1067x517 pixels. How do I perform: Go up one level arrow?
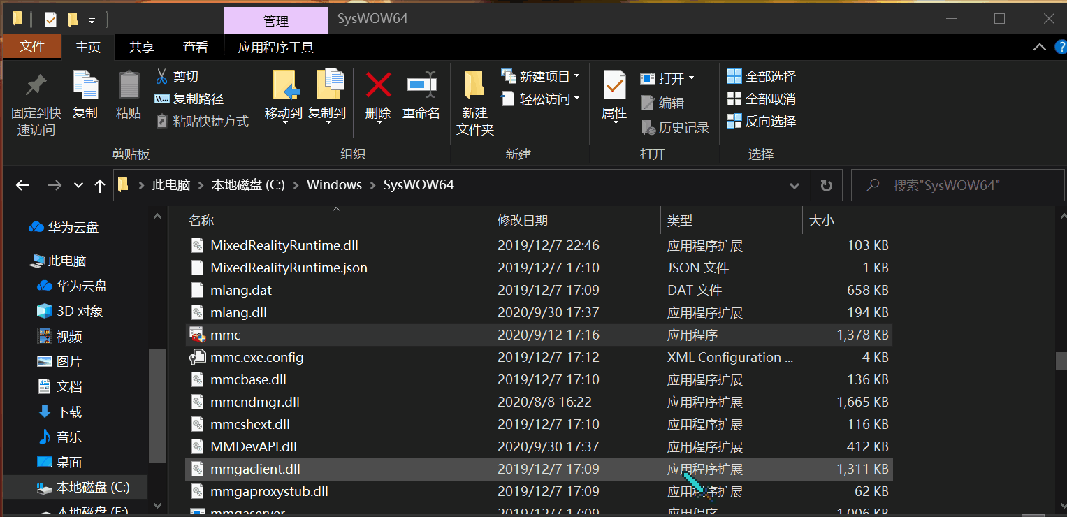[100, 185]
